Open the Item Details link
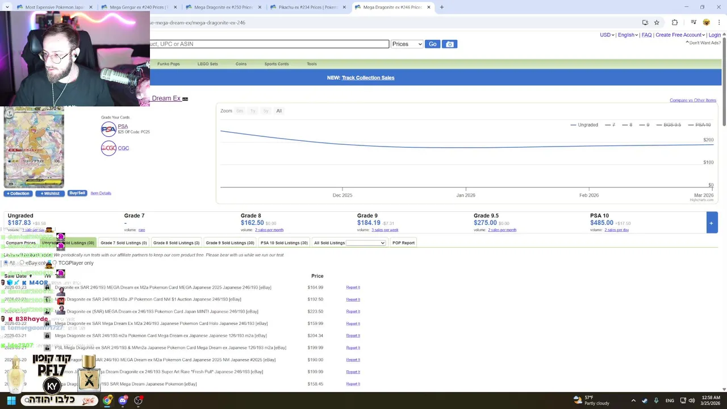 (101, 193)
